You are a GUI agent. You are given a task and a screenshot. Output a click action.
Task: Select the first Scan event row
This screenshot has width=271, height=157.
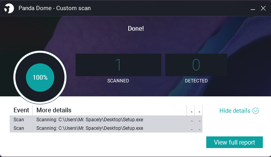(x=19, y=120)
